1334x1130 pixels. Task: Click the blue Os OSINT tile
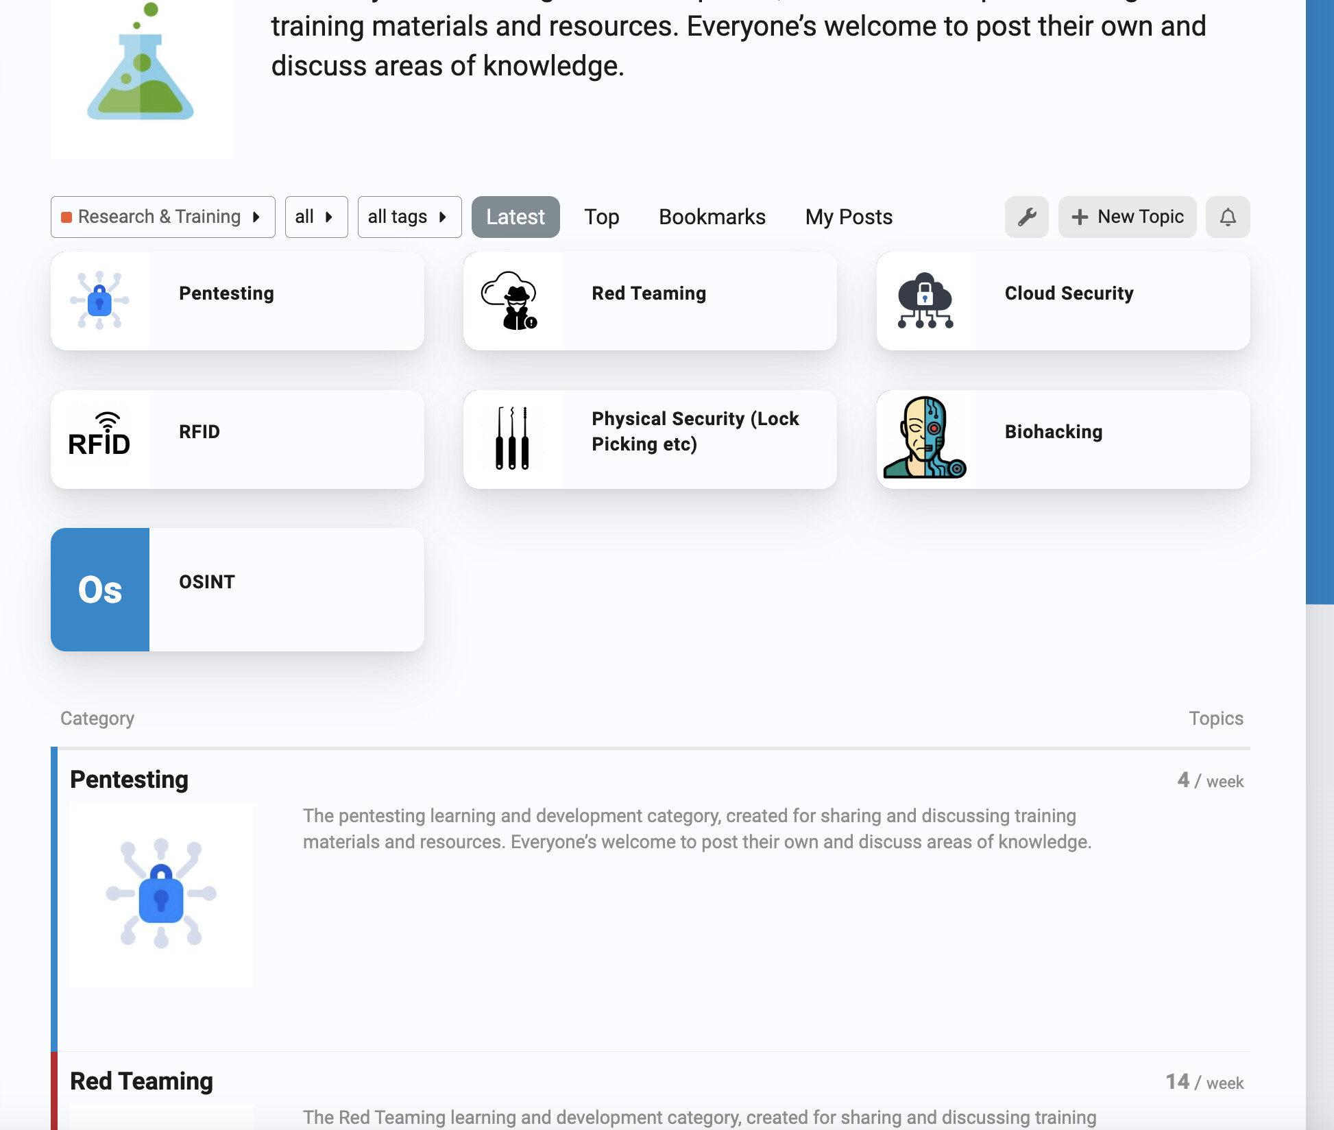click(x=100, y=589)
